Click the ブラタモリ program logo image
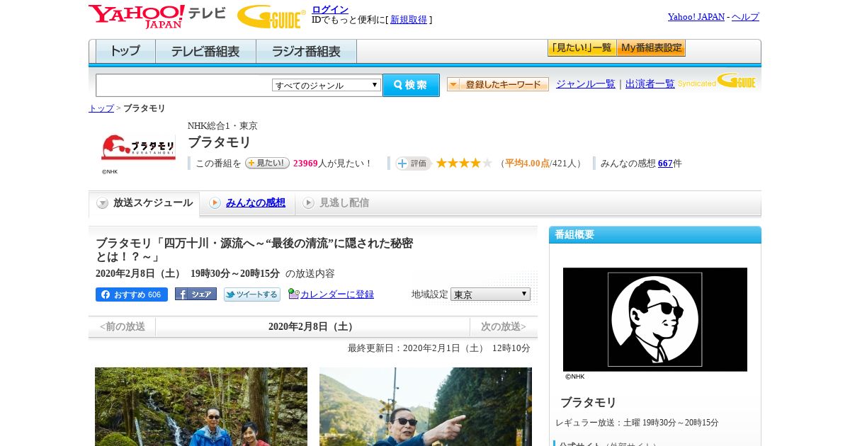 [138, 147]
